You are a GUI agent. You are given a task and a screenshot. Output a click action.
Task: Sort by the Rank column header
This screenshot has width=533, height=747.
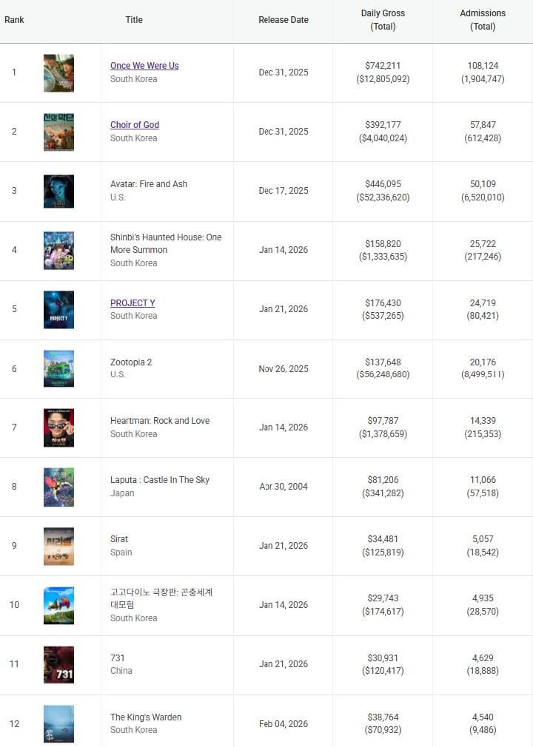(14, 20)
